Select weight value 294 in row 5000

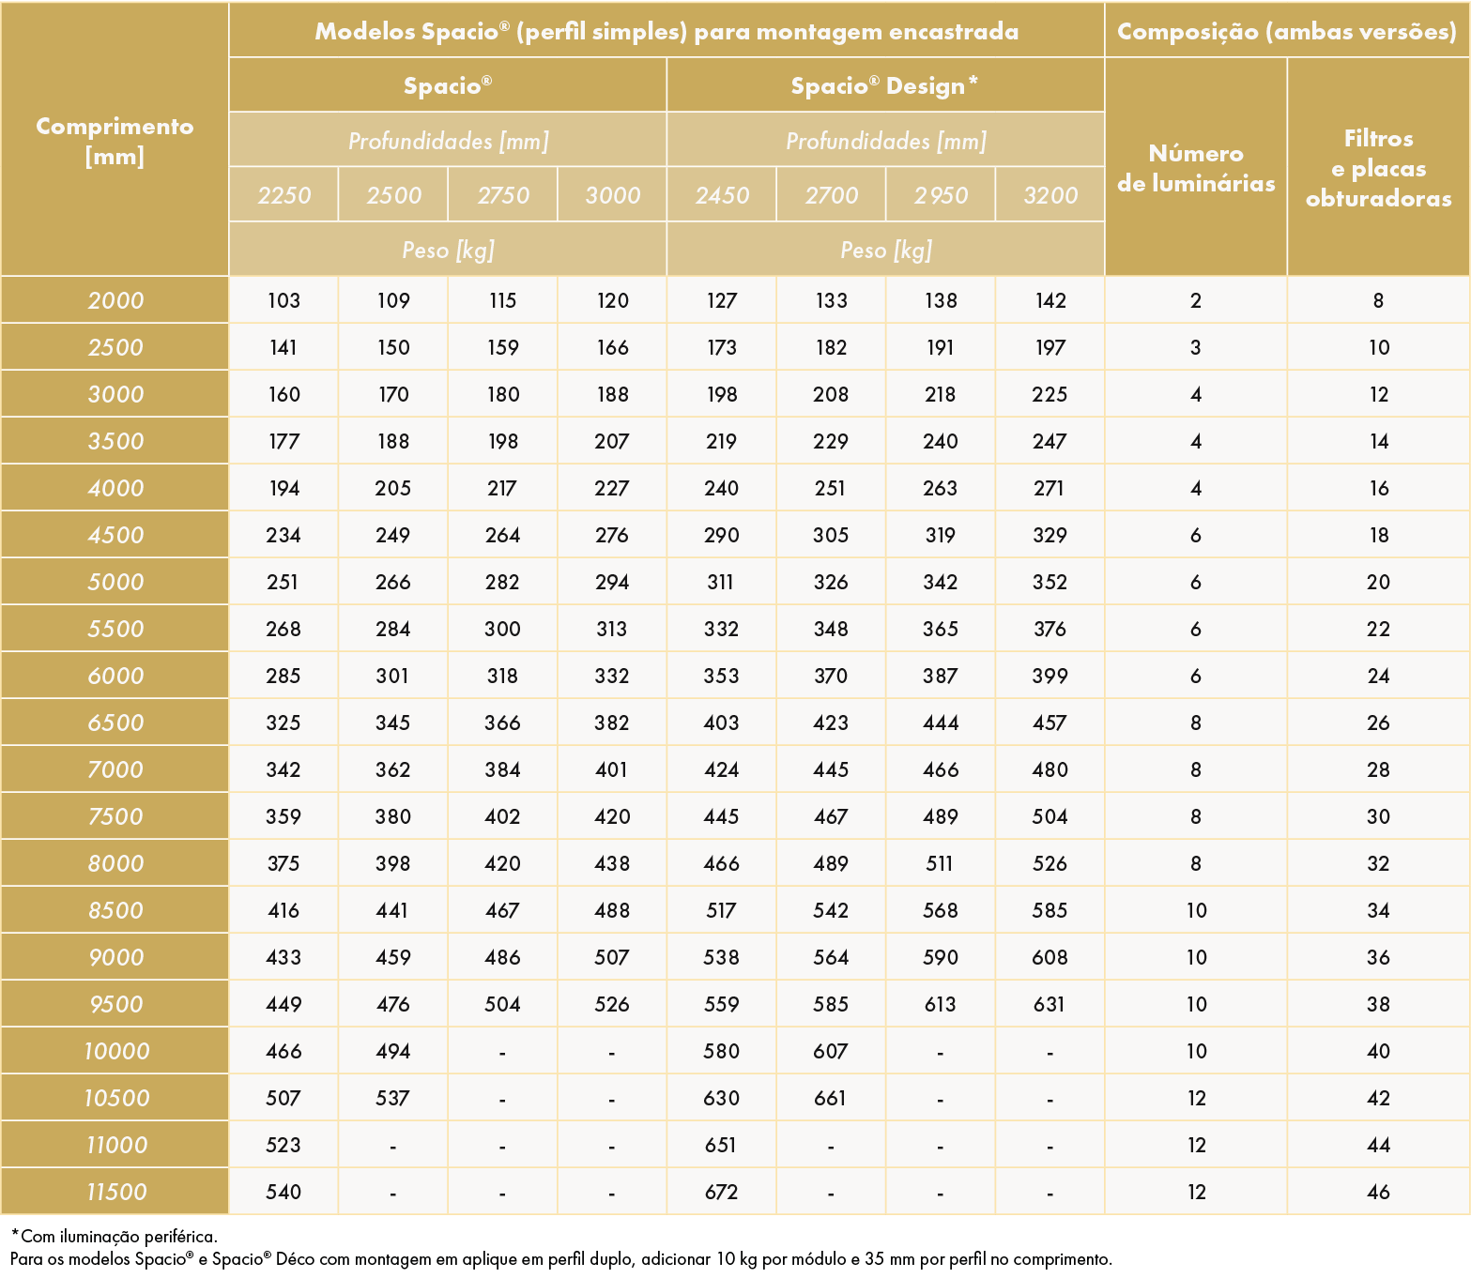pyautogui.click(x=612, y=582)
